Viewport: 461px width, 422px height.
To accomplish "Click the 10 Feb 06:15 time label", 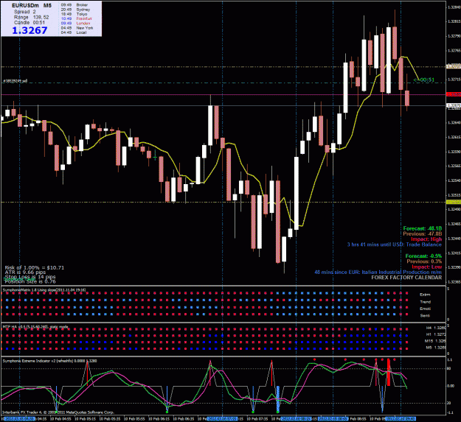I will [x=159, y=419].
